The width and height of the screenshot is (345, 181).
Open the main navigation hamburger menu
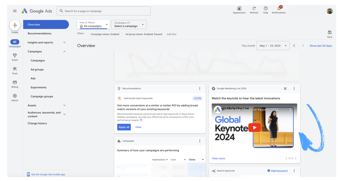click(15, 11)
